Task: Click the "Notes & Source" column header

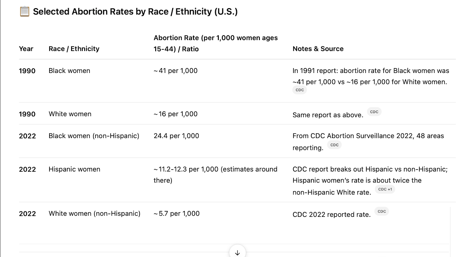Action: tap(318, 49)
